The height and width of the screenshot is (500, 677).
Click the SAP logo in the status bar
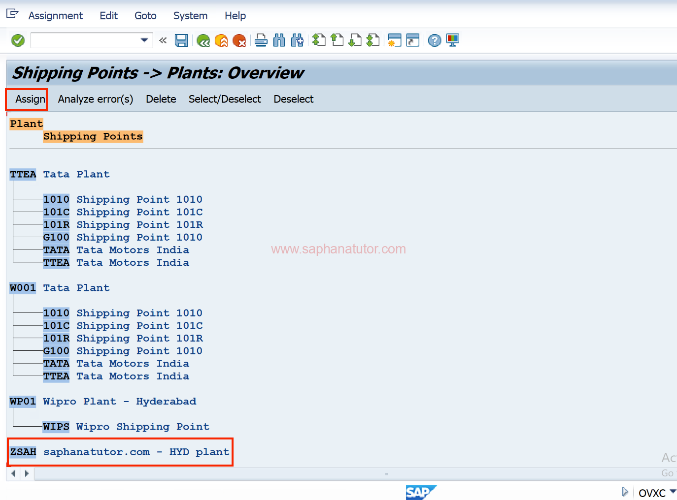click(x=421, y=492)
